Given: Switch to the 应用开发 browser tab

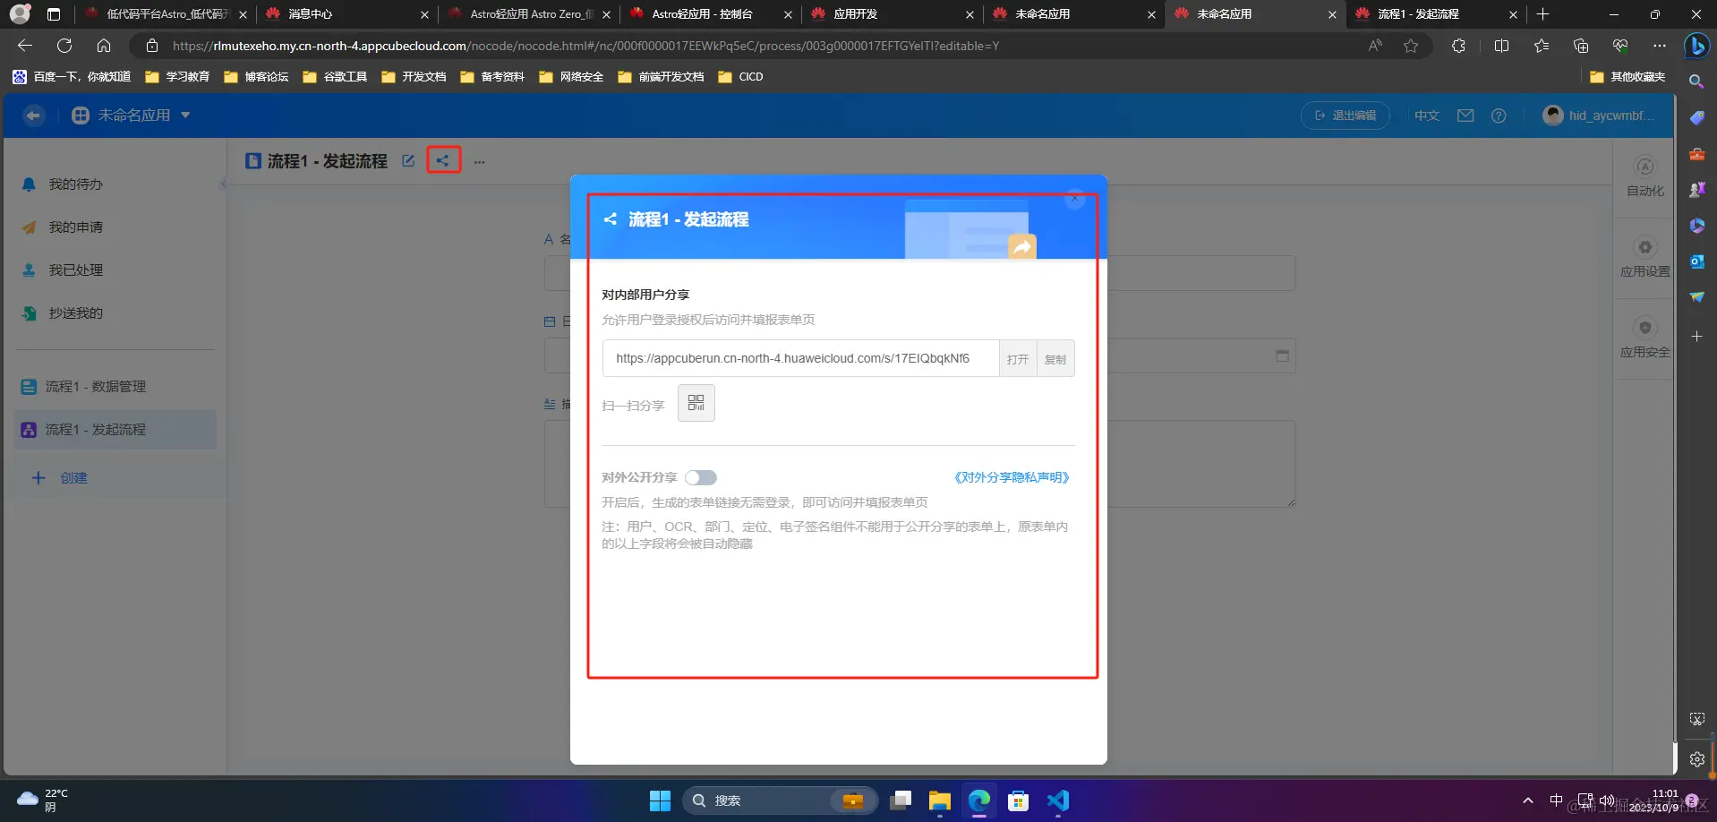Looking at the screenshot, I should pyautogui.click(x=891, y=14).
